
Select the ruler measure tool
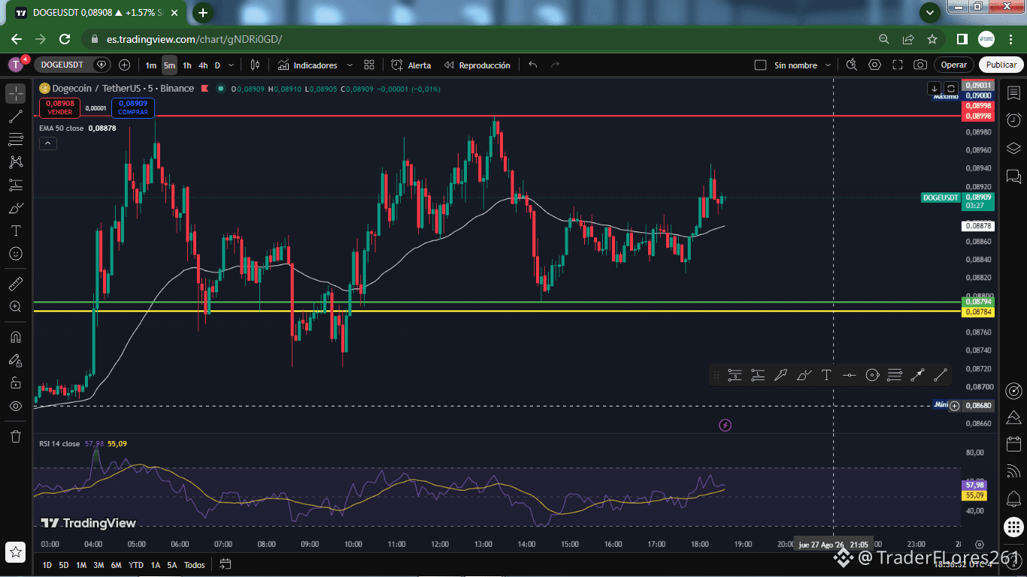click(x=16, y=284)
